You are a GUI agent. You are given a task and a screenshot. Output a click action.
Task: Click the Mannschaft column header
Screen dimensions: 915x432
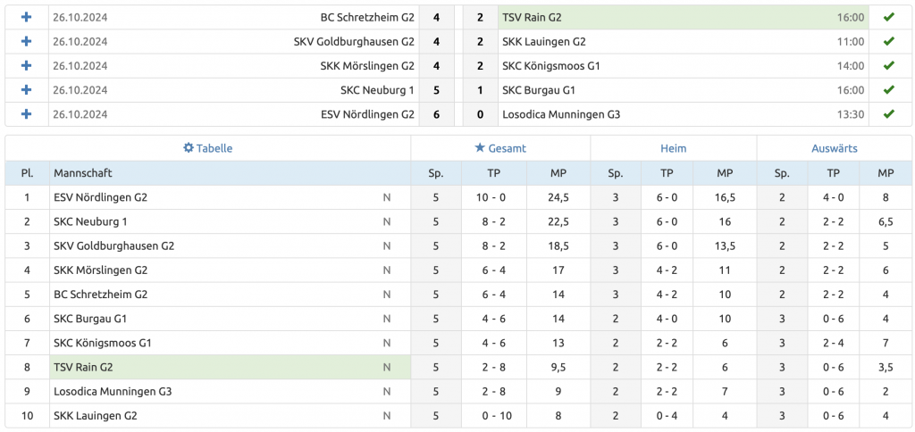(83, 173)
